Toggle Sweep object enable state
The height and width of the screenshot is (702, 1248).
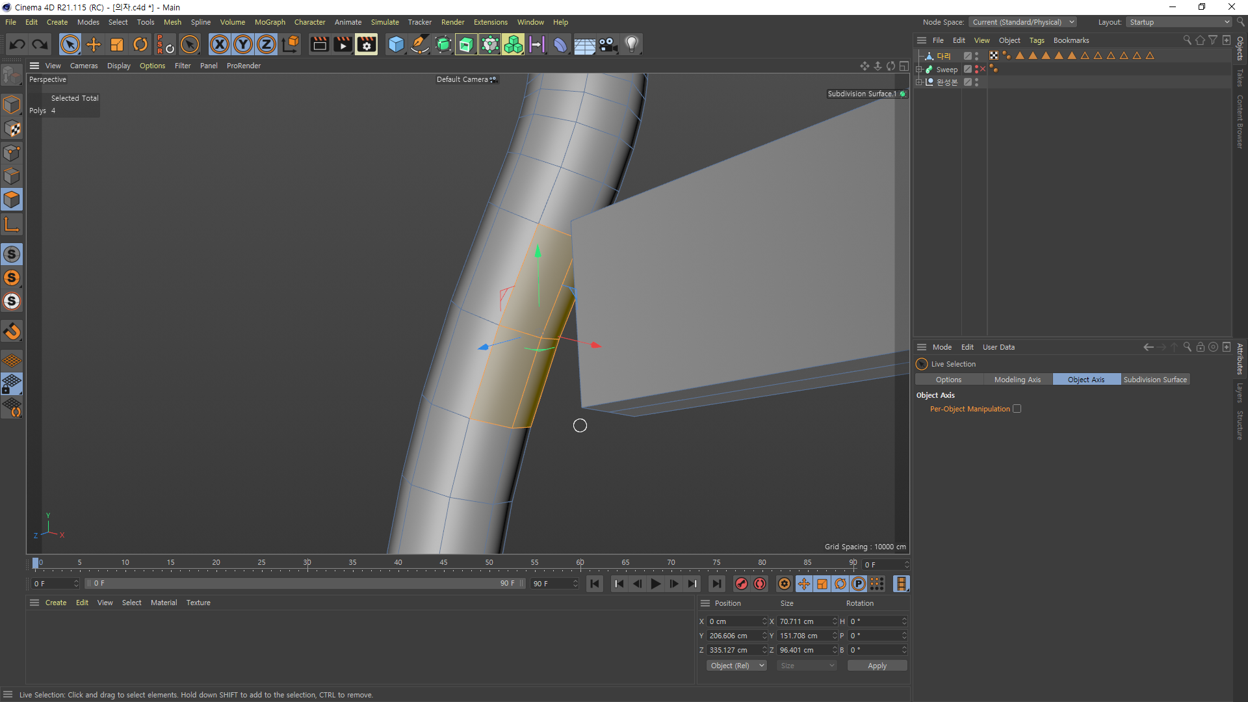click(981, 69)
